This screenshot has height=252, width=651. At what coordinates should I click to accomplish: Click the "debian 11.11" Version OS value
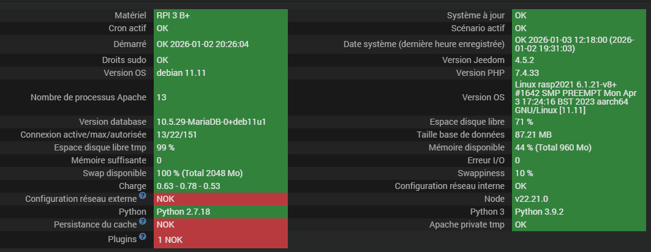pos(181,73)
